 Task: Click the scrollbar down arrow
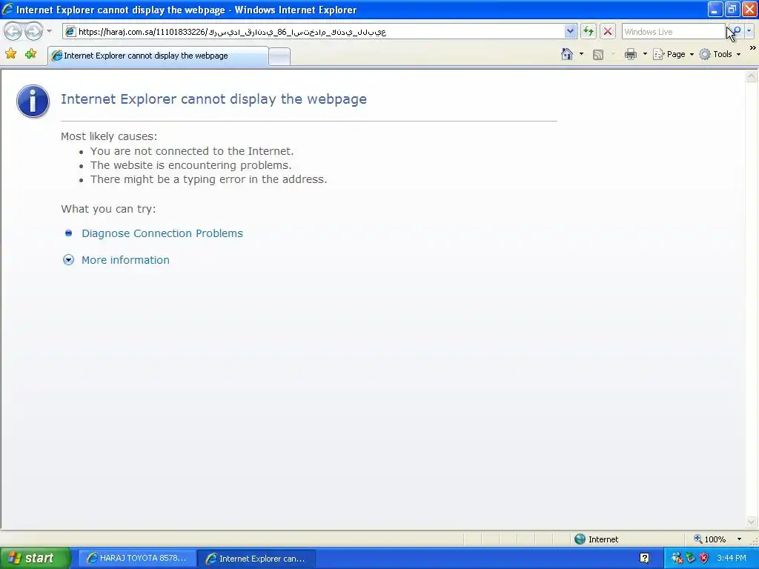pos(752,522)
